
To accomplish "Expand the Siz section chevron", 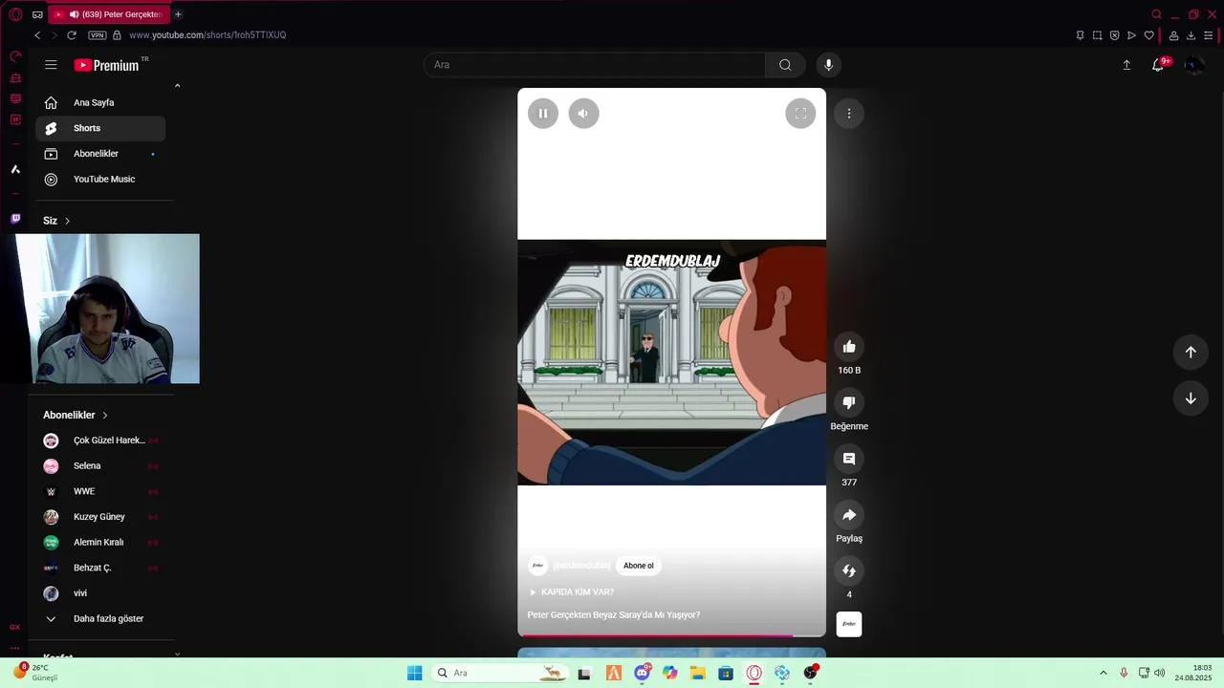I will [x=67, y=221].
